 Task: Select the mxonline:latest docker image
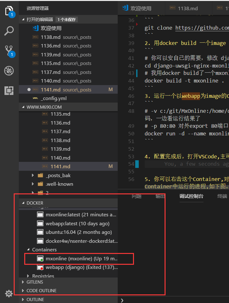pos(68,215)
